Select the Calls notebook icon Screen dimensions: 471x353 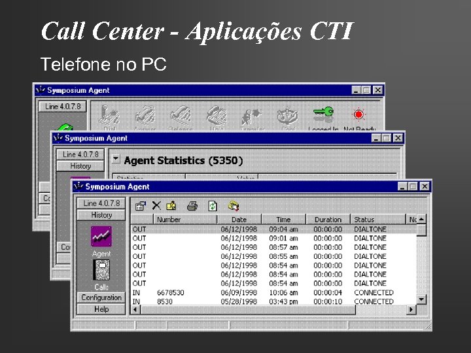pyautogui.click(x=101, y=270)
